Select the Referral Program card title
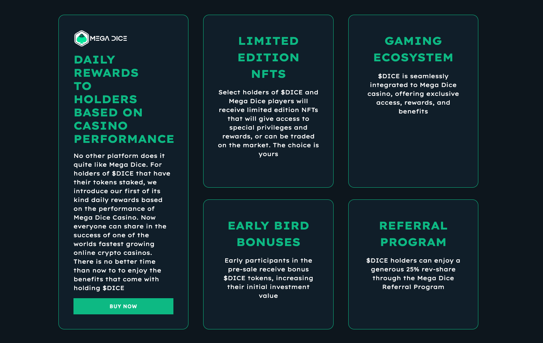 click(x=413, y=234)
